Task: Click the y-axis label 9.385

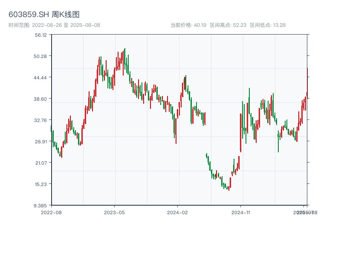Action: click(x=40, y=206)
